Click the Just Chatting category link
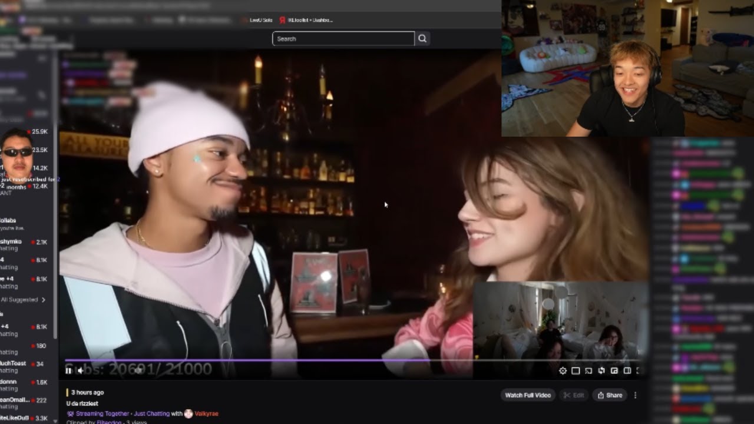The height and width of the screenshot is (424, 754). (151, 414)
